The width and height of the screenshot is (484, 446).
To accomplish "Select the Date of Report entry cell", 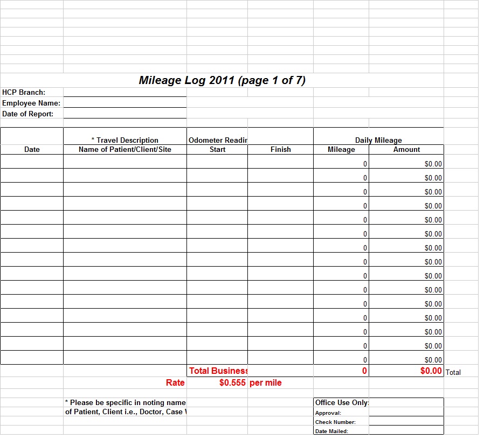I will point(125,114).
